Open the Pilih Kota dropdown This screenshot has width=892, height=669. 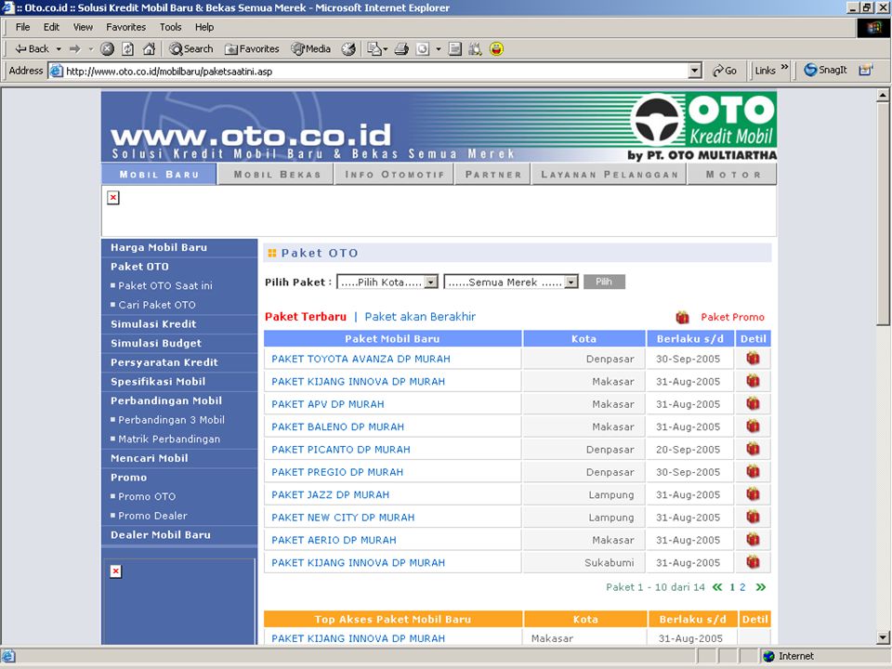coord(387,282)
